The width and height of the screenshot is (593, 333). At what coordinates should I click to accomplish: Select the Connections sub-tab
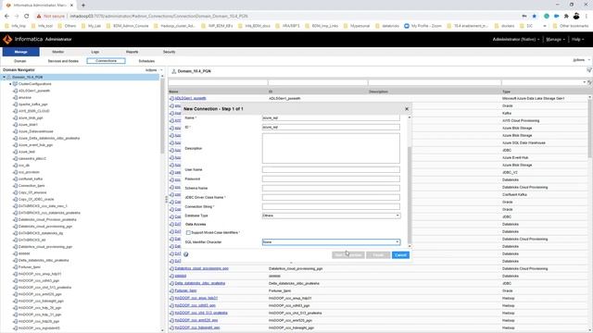tap(106, 61)
